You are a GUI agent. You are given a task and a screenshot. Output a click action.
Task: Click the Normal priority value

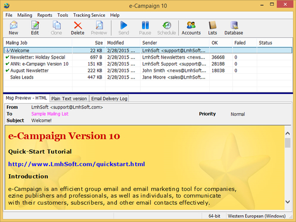tap(238, 114)
